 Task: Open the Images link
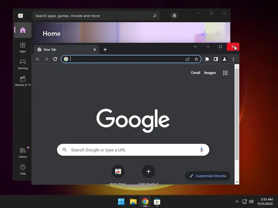(210, 73)
